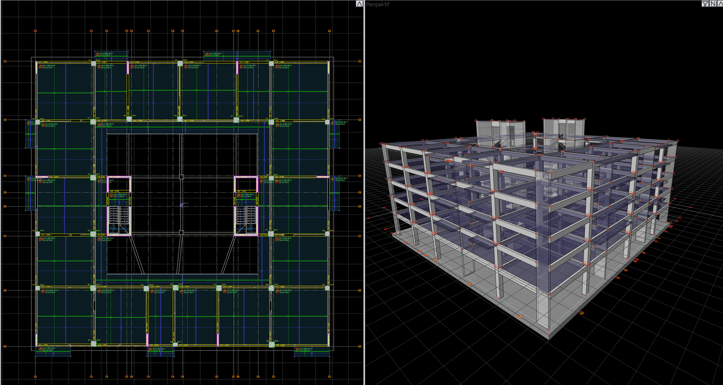Select the hatched column at axes 13 and 53
The image size is (723, 385).
pos(93,64)
